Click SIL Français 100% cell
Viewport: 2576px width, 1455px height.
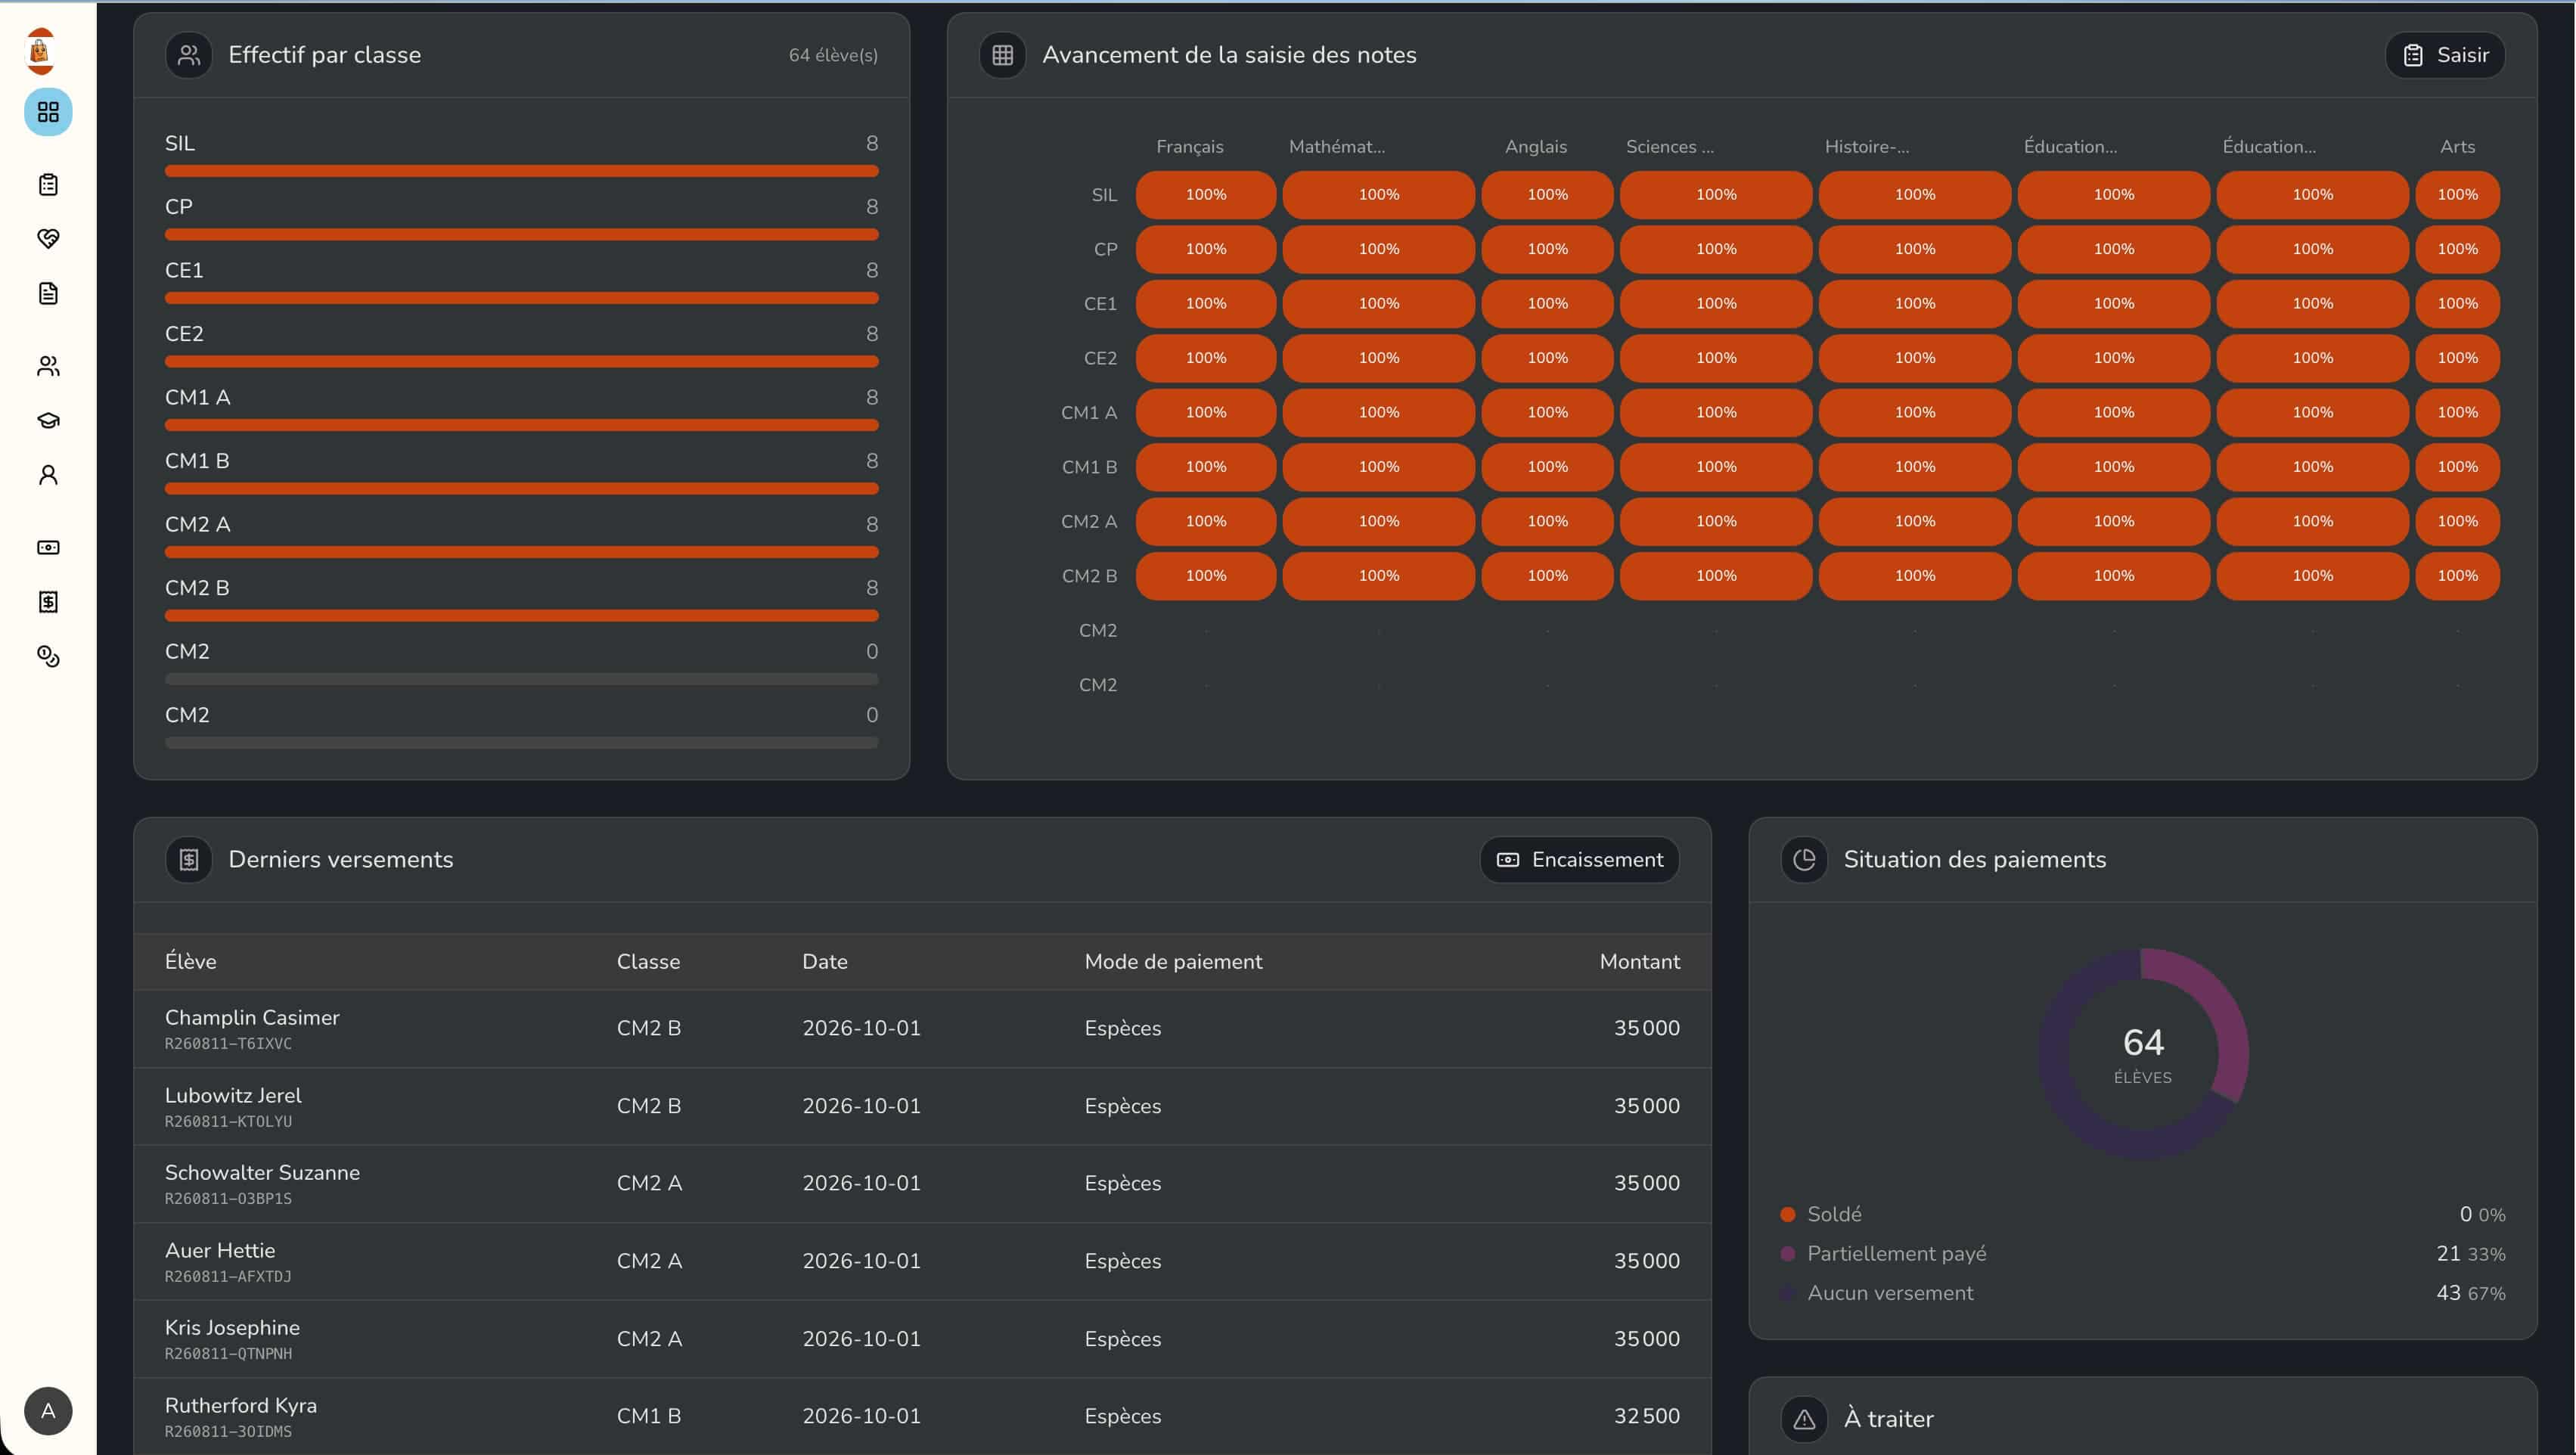(1206, 195)
